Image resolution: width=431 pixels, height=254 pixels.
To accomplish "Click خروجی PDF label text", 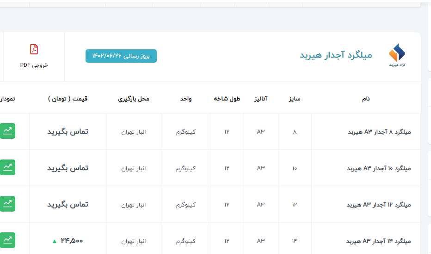I will [x=34, y=65].
